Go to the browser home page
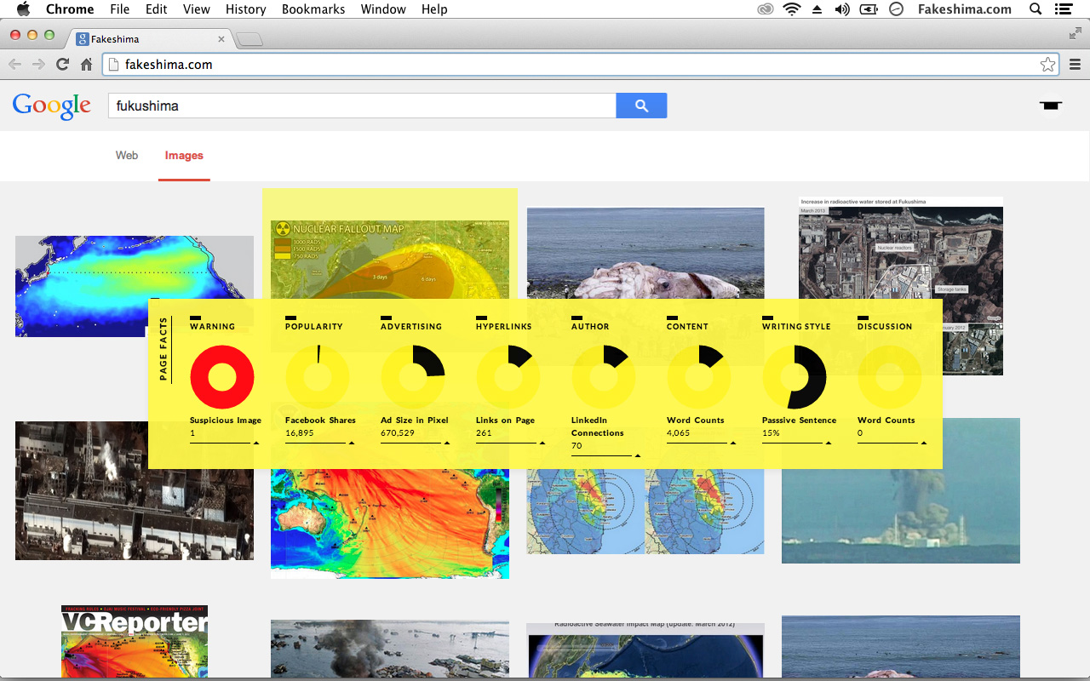The width and height of the screenshot is (1090, 681). coord(86,64)
